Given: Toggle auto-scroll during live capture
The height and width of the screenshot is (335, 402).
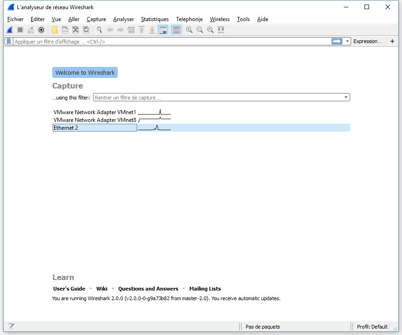Looking at the screenshot, I should coord(163,30).
